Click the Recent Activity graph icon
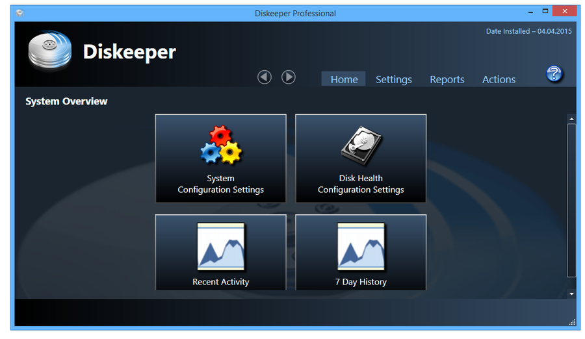This screenshot has width=585, height=339. click(221, 247)
